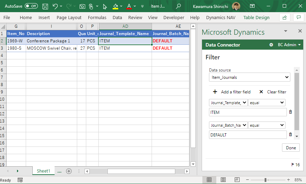306x184 pixels.
Task: Click the cell containing 1969-W
Action: [x=16, y=41]
